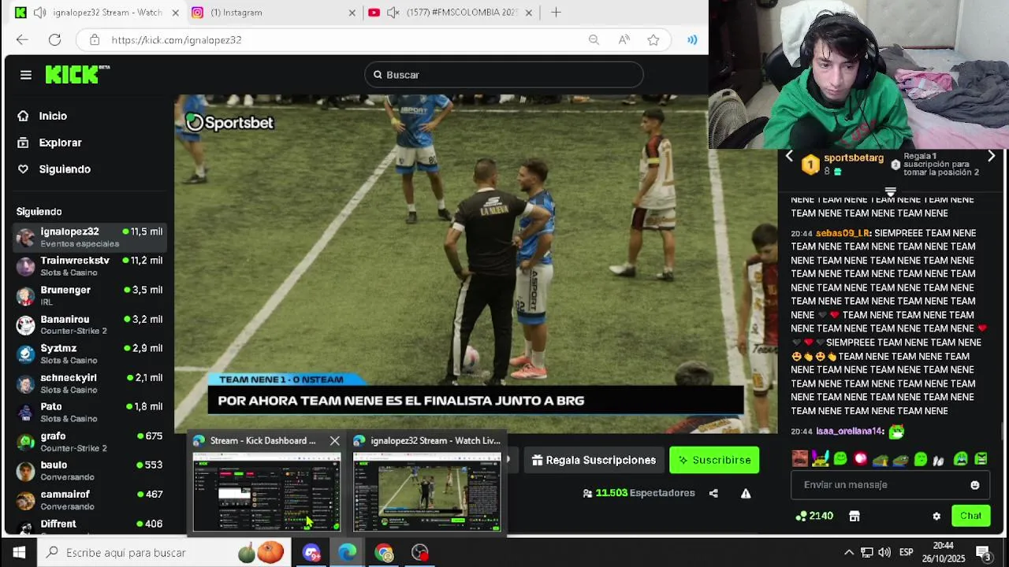Image resolution: width=1009 pixels, height=567 pixels.
Task: Click username sebas09_LR in chat
Action: (x=842, y=233)
